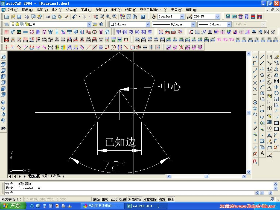This screenshot has height=210, width=280.
Task: Open the Object Snap Settings magnet icon
Action: 255,161
